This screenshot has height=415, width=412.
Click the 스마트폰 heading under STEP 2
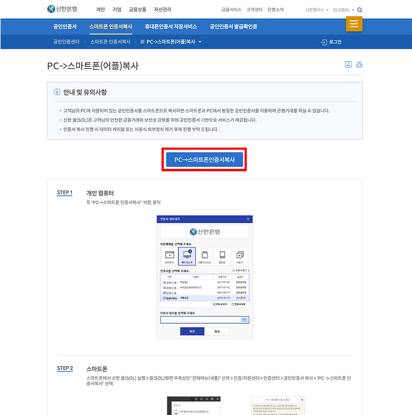[x=97, y=369]
